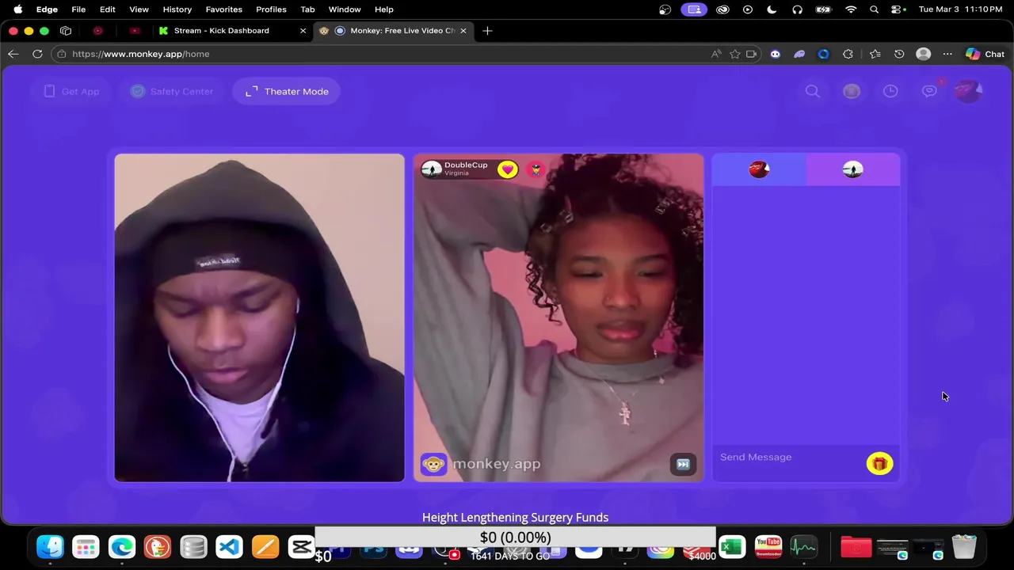1014x570 pixels.
Task: Open DuckDuckGo browser in dock
Action: [x=158, y=547]
